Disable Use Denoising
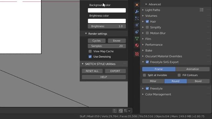Image resolution: width=212 pixels, height=119 pixels. [x=90, y=57]
